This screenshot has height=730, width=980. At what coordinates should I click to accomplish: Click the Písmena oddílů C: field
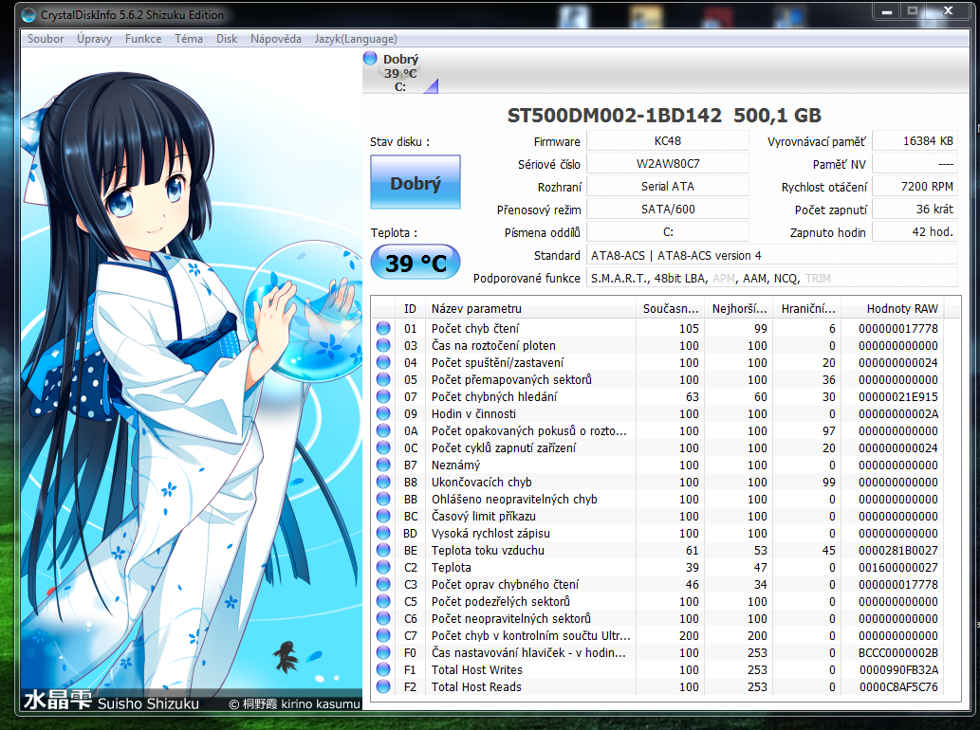click(x=668, y=231)
